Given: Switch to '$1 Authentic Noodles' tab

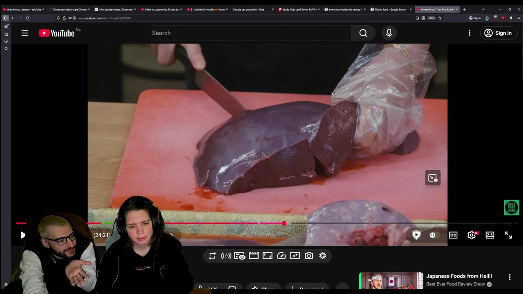Looking at the screenshot, I should (x=207, y=9).
